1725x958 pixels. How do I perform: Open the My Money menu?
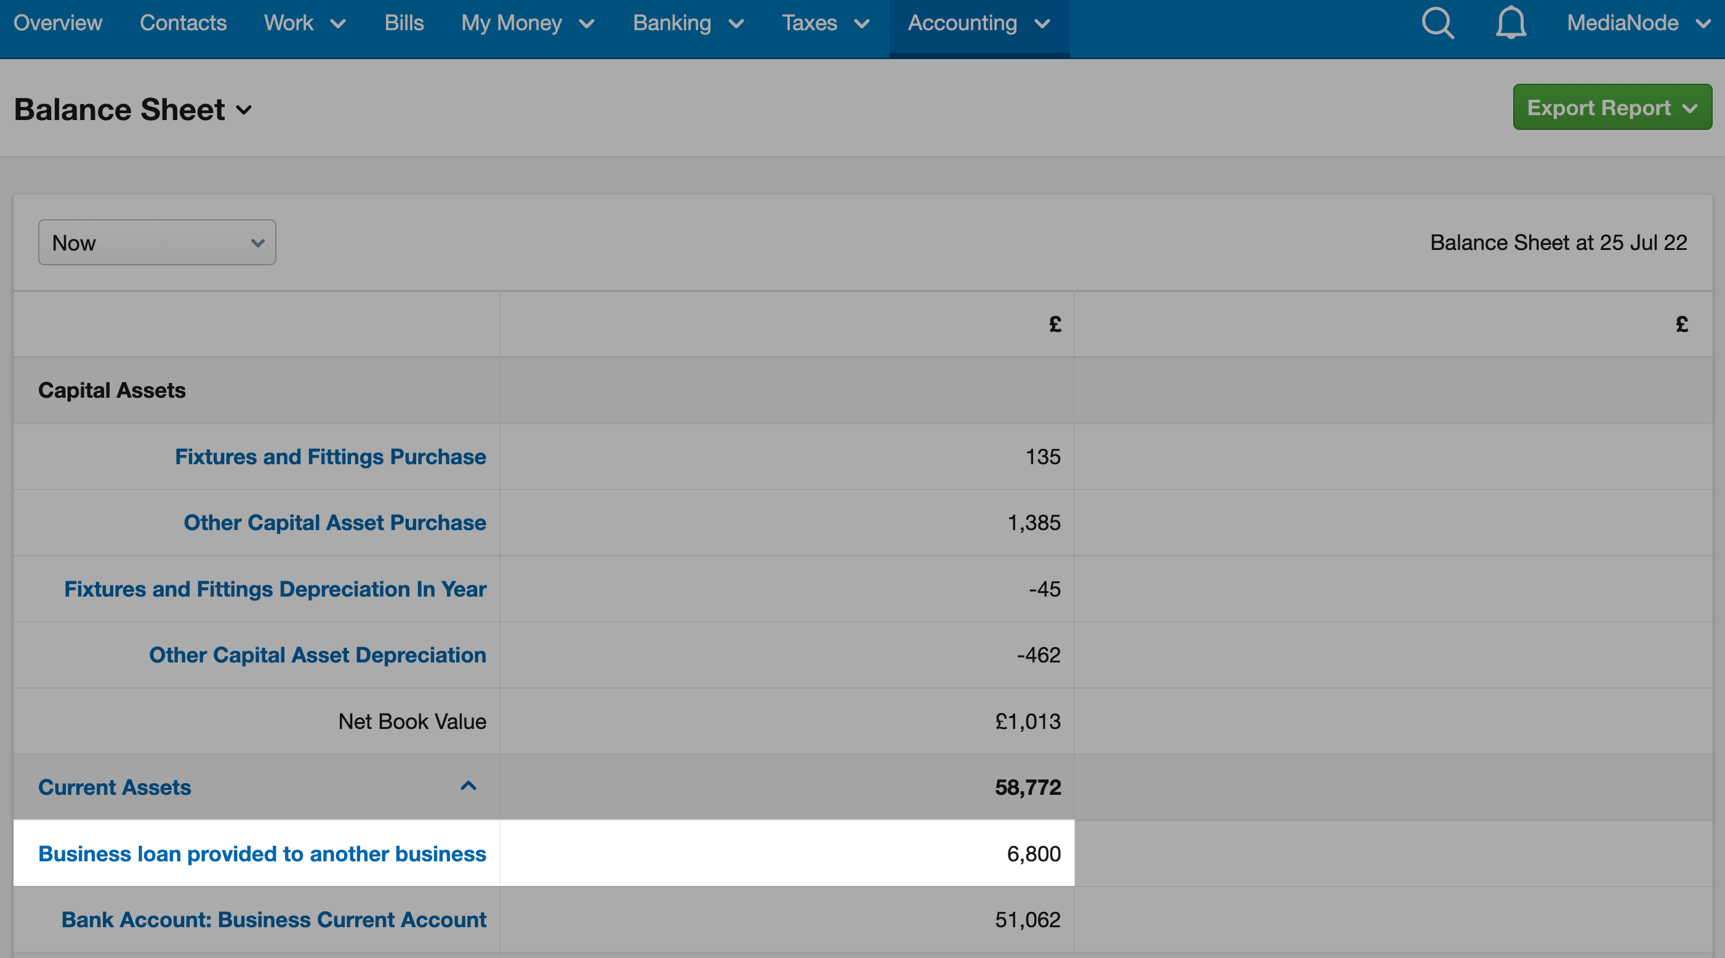528,23
